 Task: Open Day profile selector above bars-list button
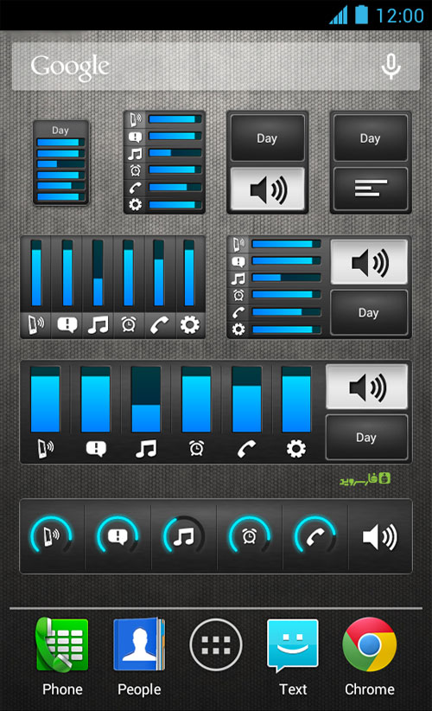tap(371, 138)
